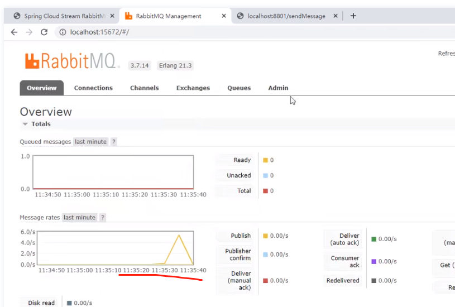Open the Admin tab

click(x=278, y=88)
